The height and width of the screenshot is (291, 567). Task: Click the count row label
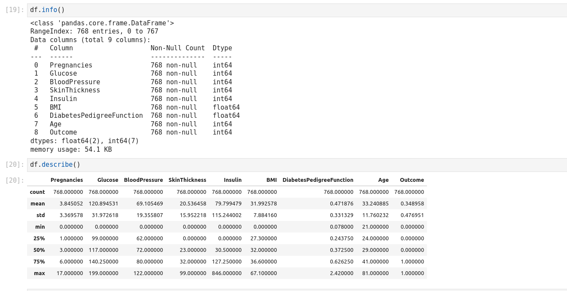point(37,192)
